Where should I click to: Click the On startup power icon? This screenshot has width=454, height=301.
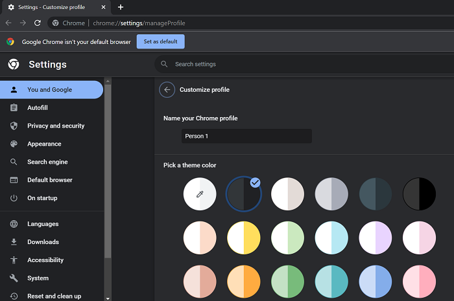(x=14, y=198)
